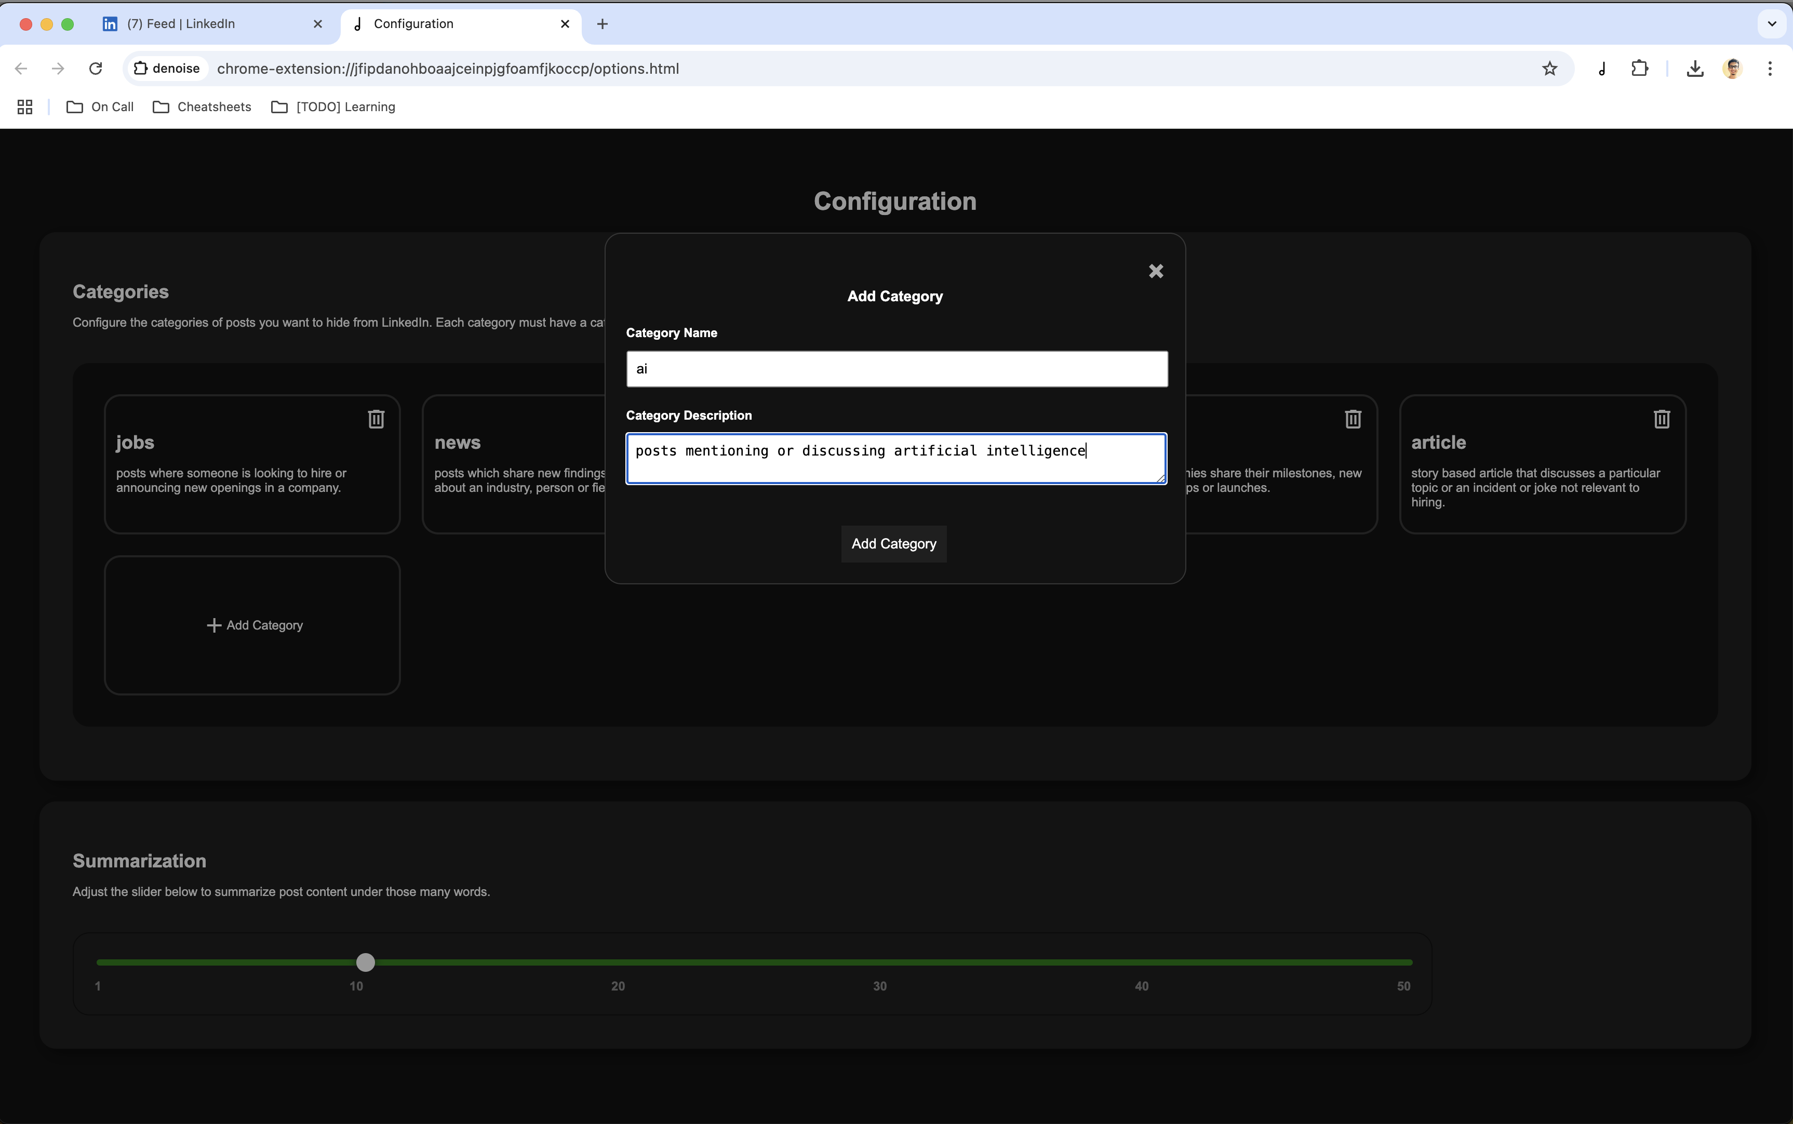Open the Chrome extensions puzzle icon

1639,69
